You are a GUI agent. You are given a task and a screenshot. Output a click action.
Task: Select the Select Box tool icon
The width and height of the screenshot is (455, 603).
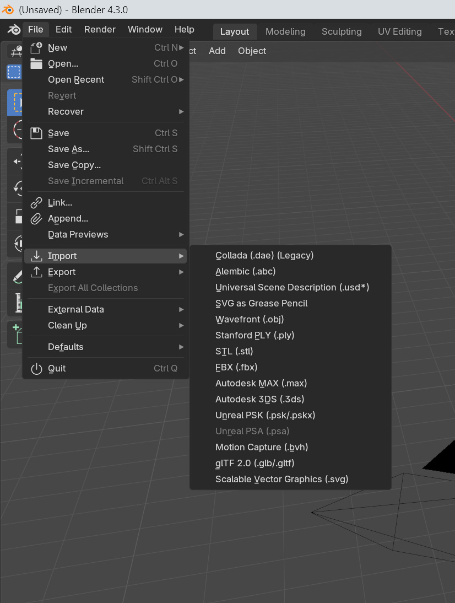14,103
